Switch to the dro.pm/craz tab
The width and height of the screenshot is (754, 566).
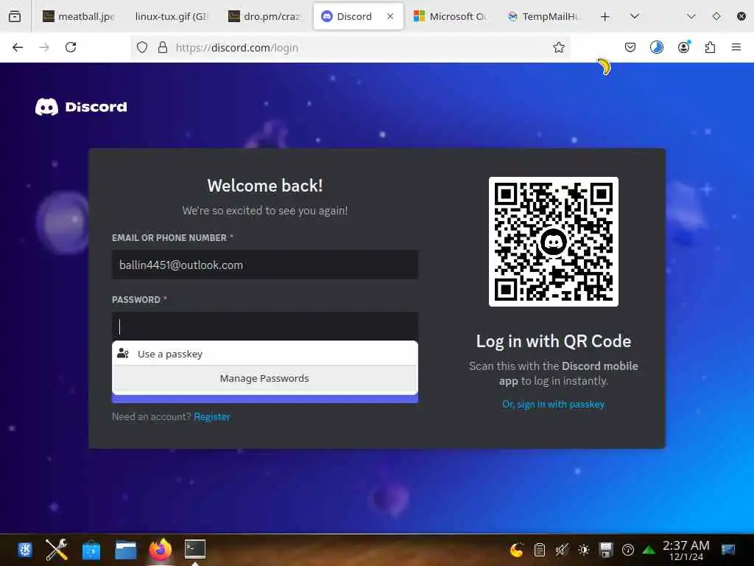(264, 16)
